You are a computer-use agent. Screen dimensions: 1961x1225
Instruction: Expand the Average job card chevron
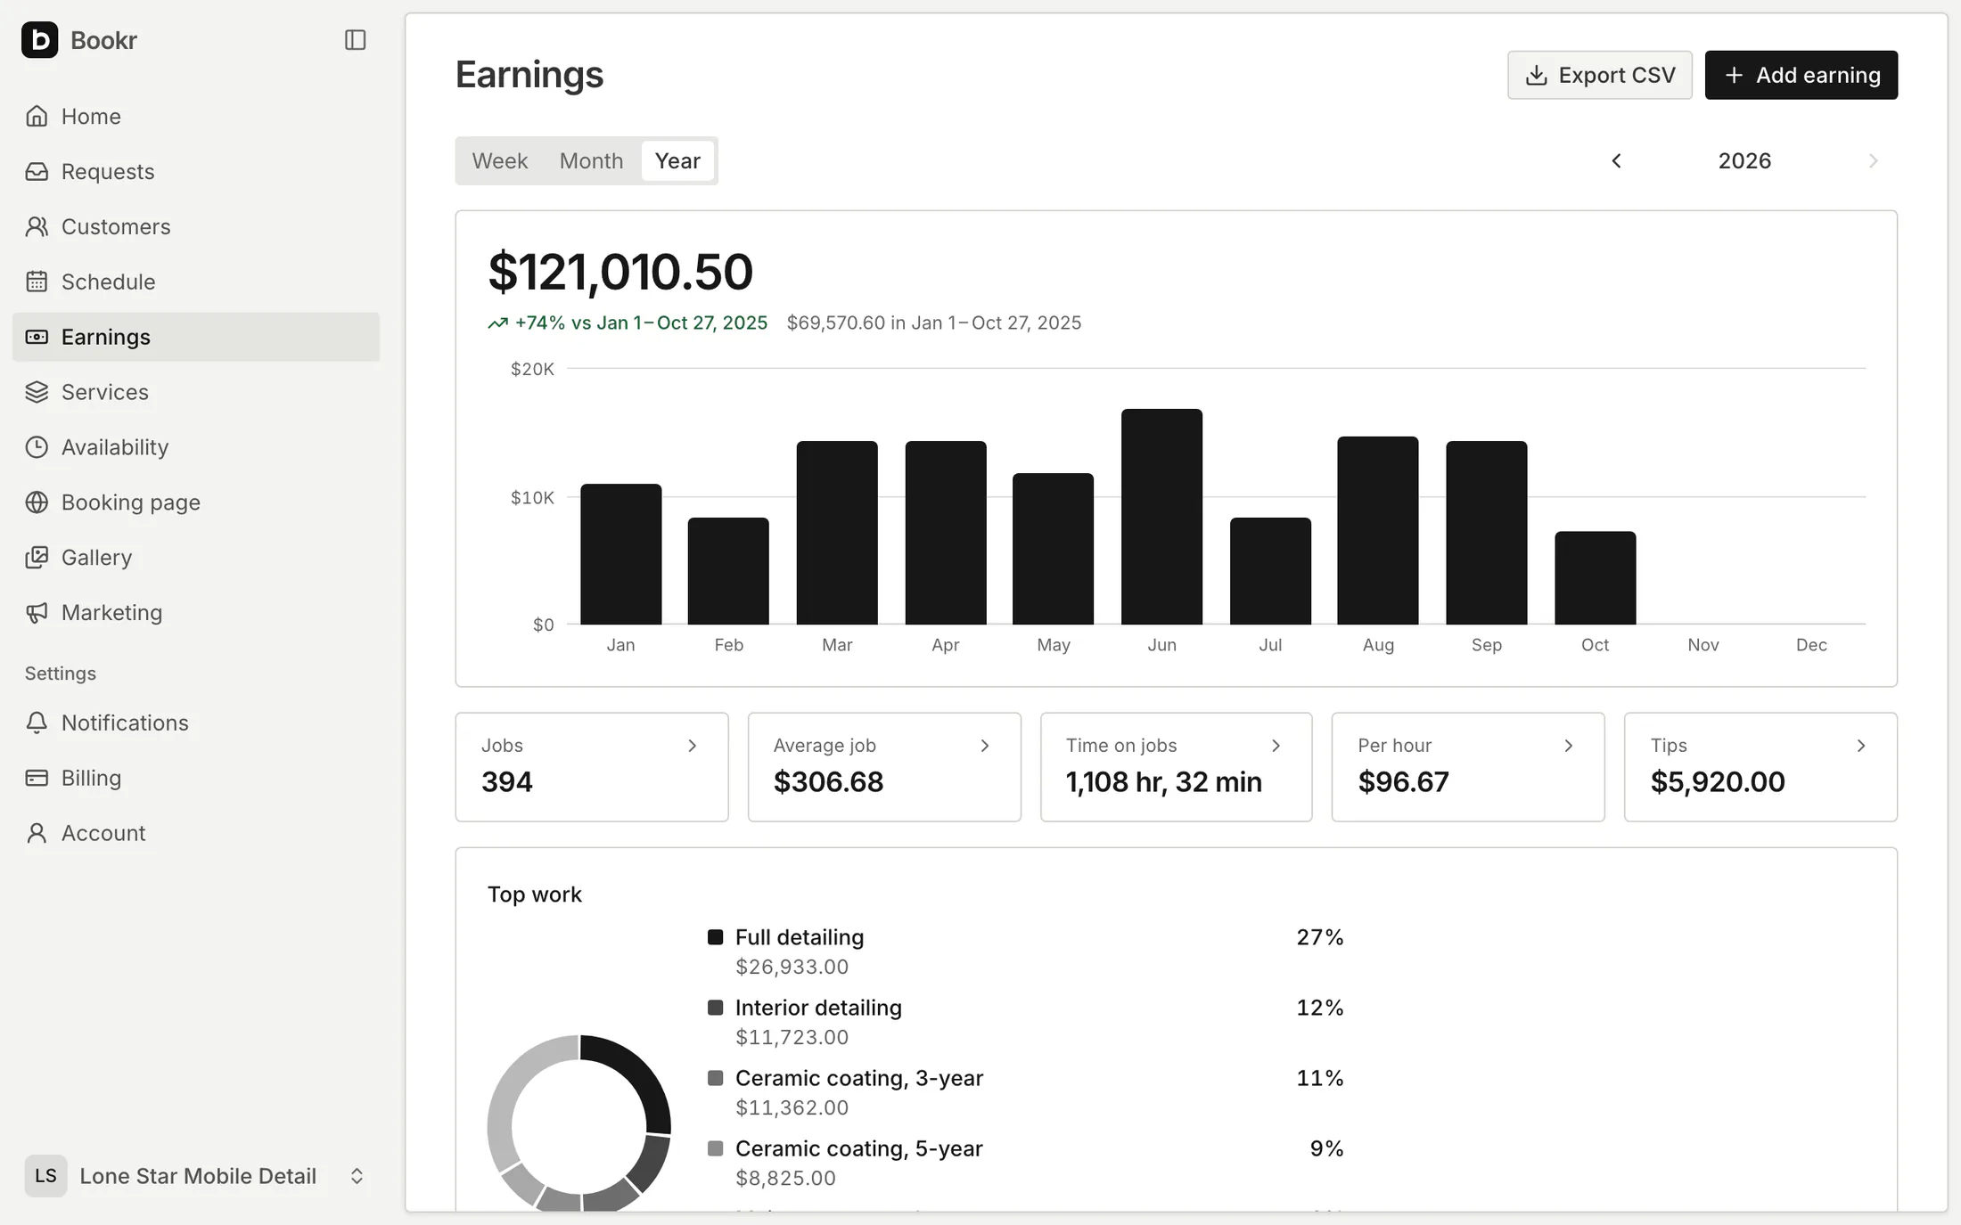click(x=985, y=746)
